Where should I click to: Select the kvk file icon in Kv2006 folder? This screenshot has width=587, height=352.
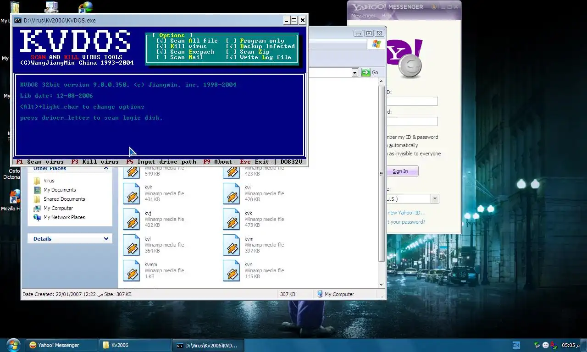[232, 219]
